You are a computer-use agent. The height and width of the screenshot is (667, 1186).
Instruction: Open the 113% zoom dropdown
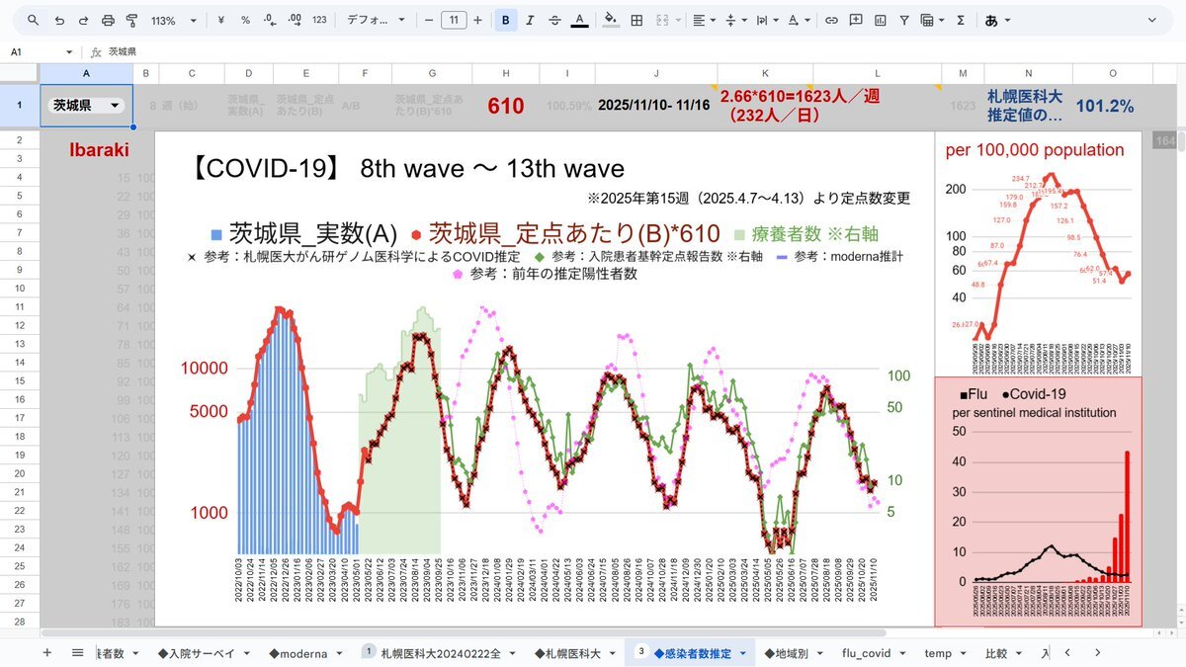click(x=173, y=20)
